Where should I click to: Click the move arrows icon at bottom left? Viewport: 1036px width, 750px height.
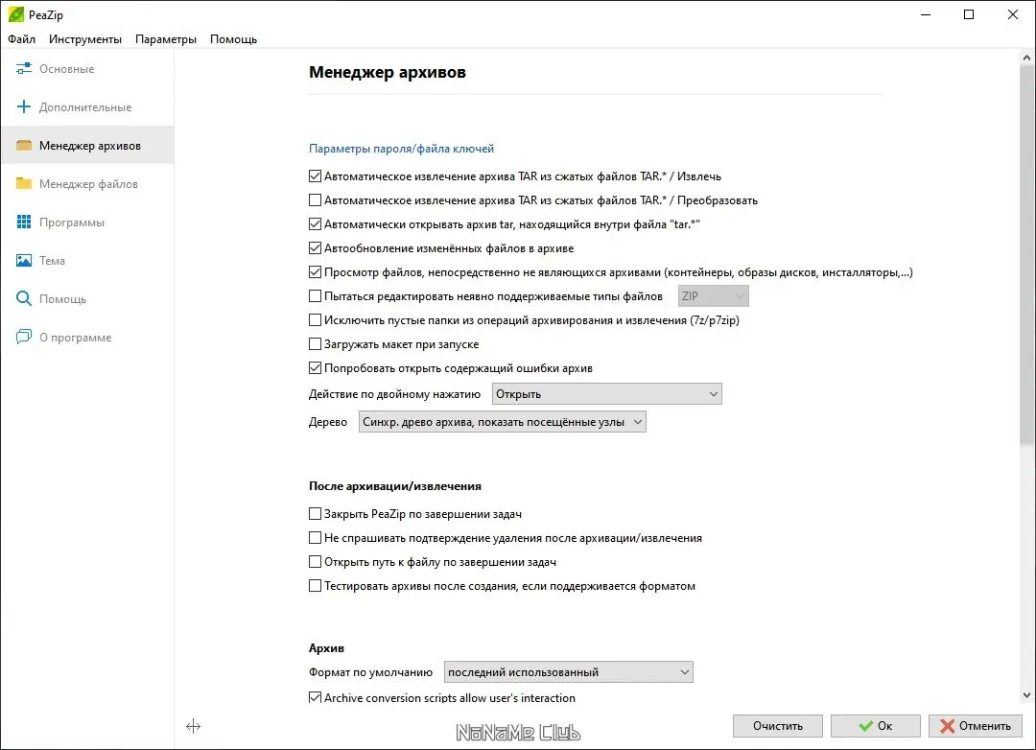pos(193,726)
